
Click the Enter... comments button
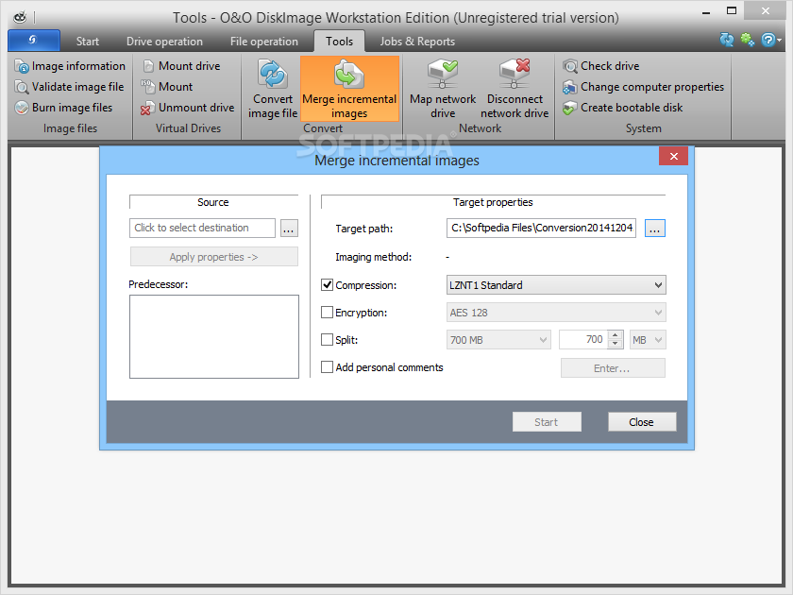click(613, 367)
